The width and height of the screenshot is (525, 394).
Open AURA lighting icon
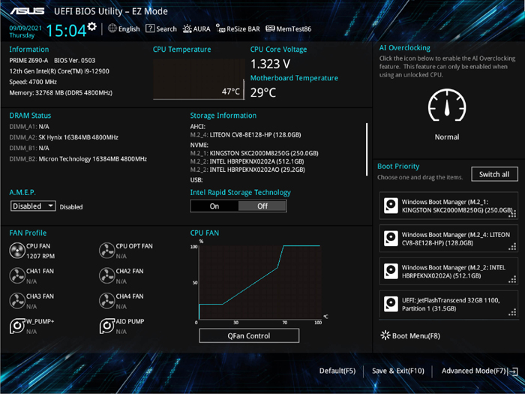187,29
